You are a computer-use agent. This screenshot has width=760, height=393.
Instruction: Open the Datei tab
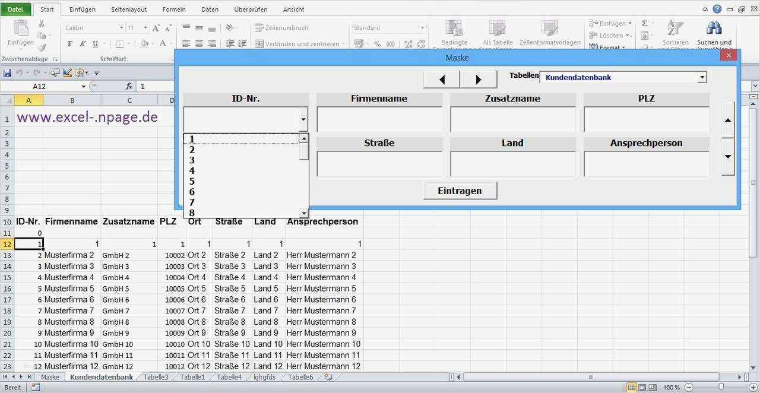[x=15, y=9]
